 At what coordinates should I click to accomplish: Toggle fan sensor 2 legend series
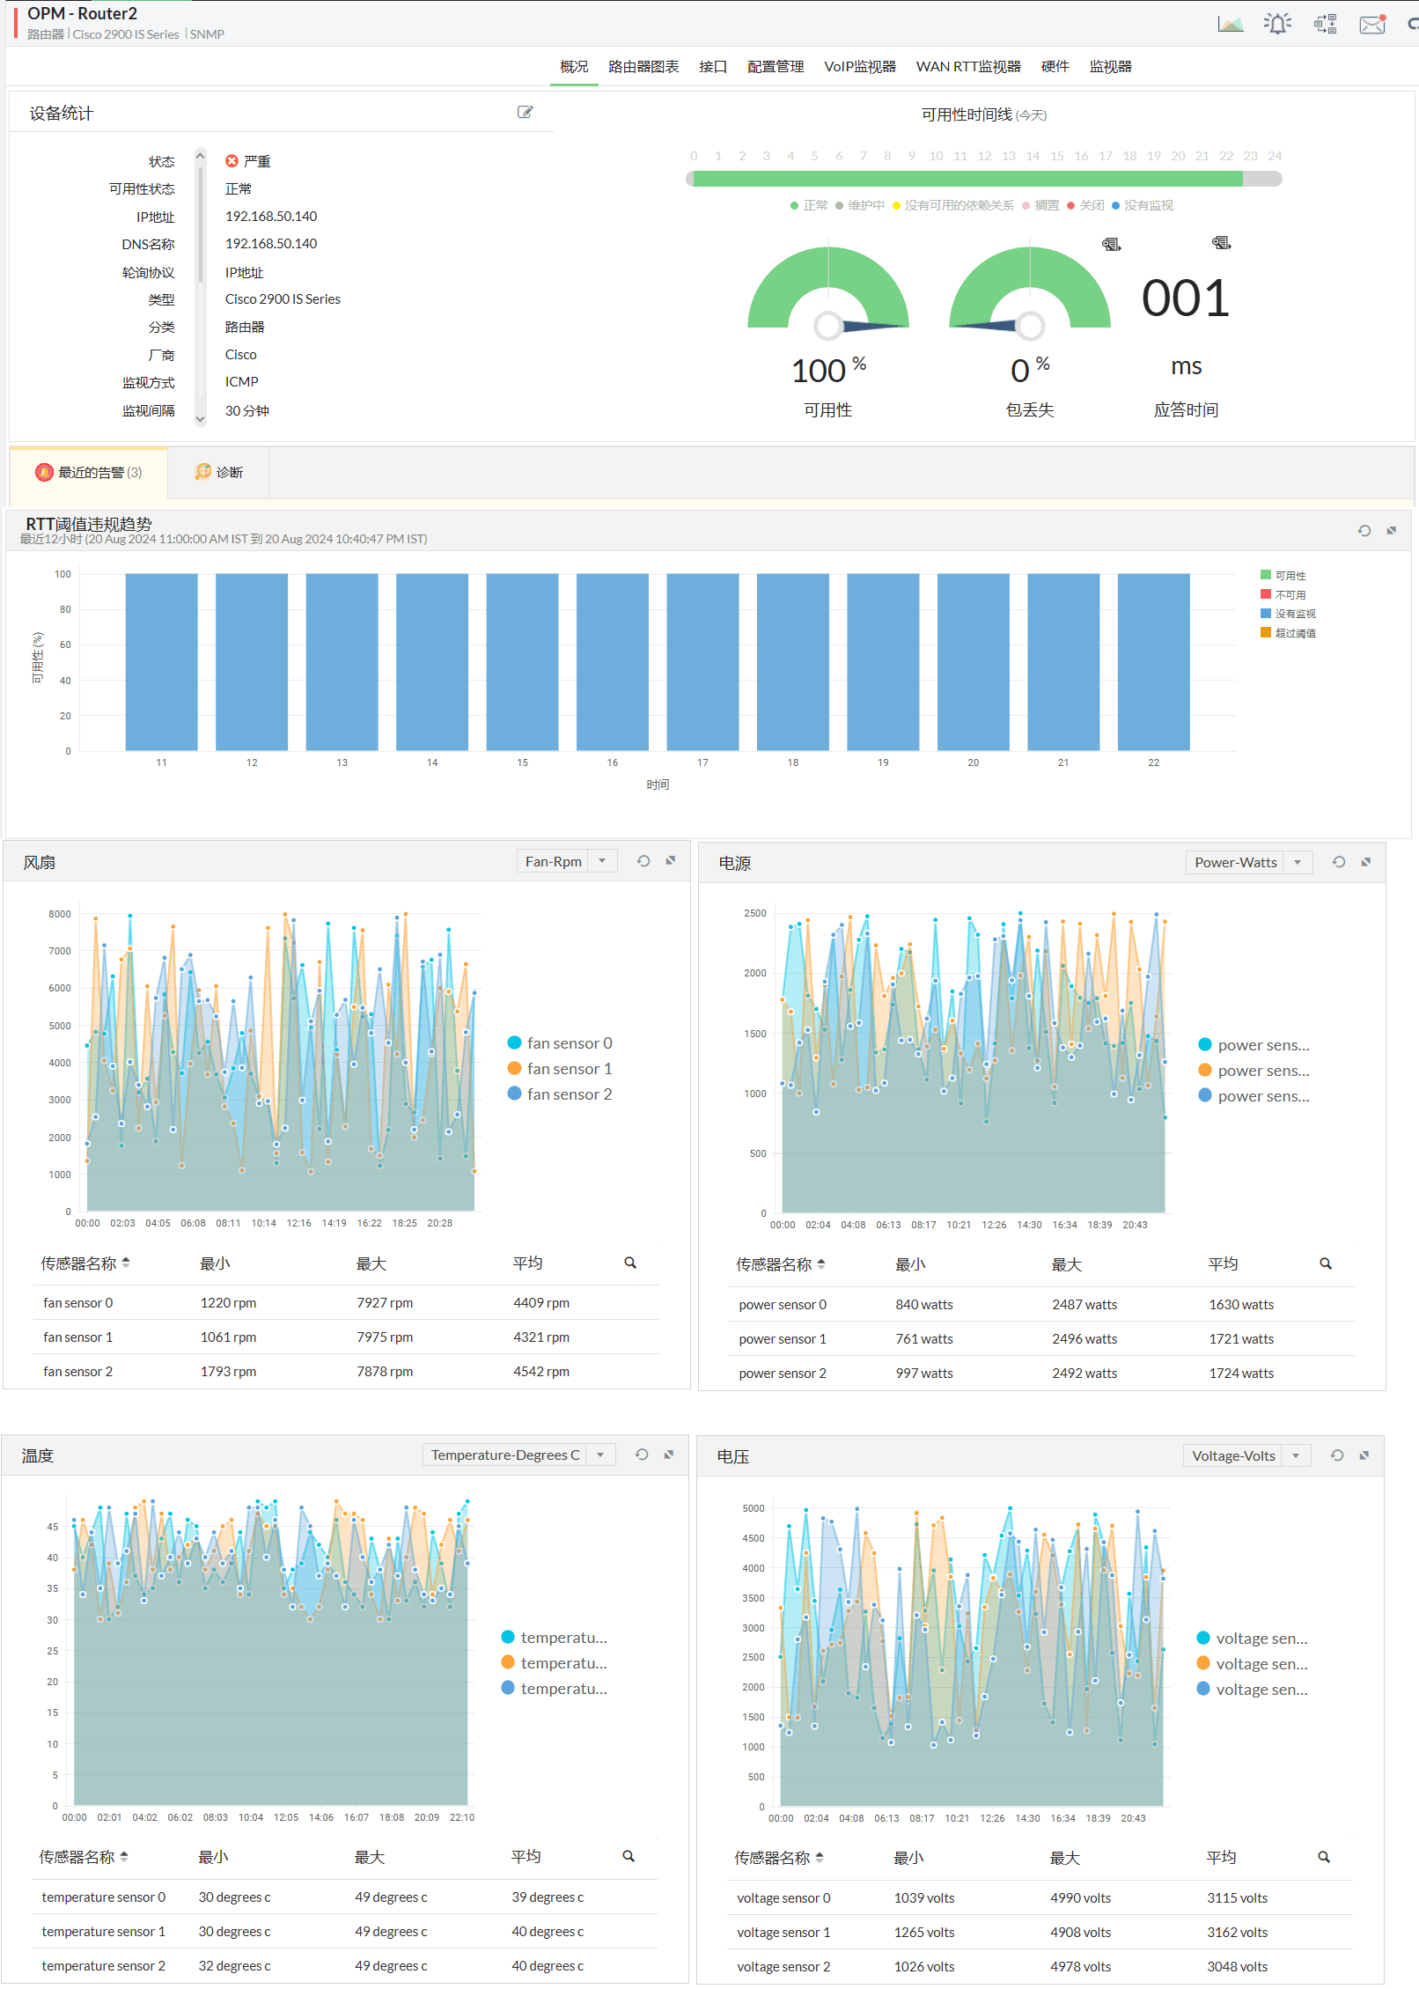point(560,1094)
